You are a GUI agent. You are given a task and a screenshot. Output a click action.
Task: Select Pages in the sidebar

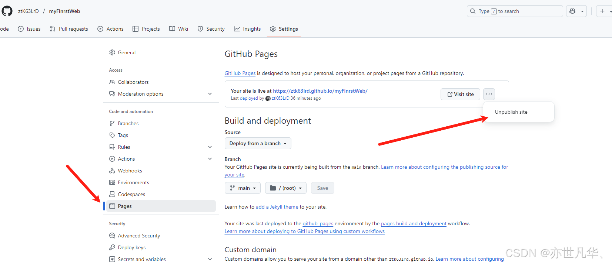pyautogui.click(x=161, y=206)
